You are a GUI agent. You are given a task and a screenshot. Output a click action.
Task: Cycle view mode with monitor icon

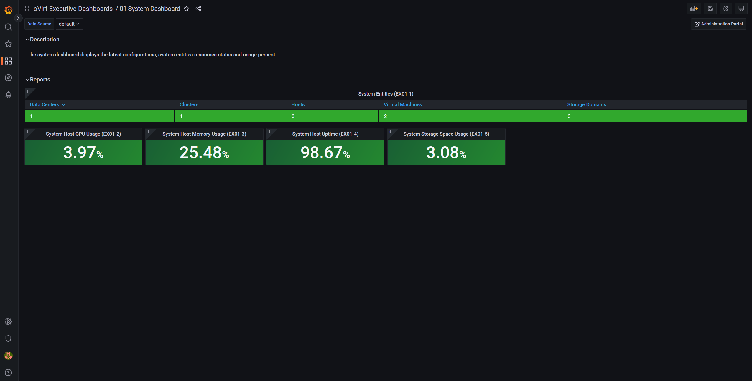coord(741,9)
